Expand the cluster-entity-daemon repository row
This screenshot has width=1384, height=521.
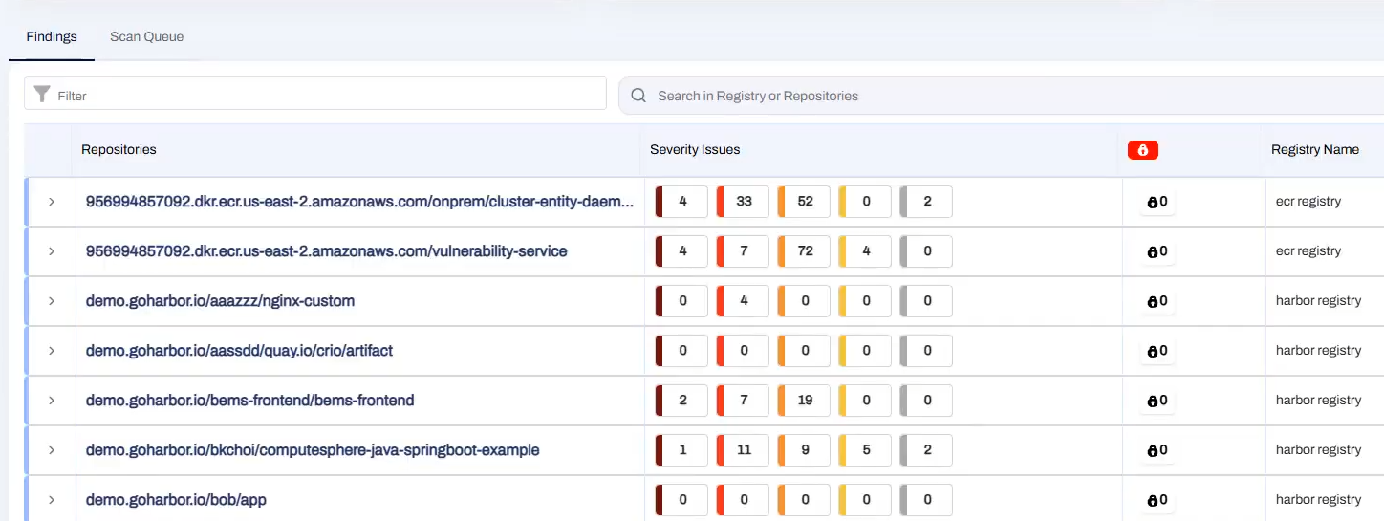tap(52, 202)
